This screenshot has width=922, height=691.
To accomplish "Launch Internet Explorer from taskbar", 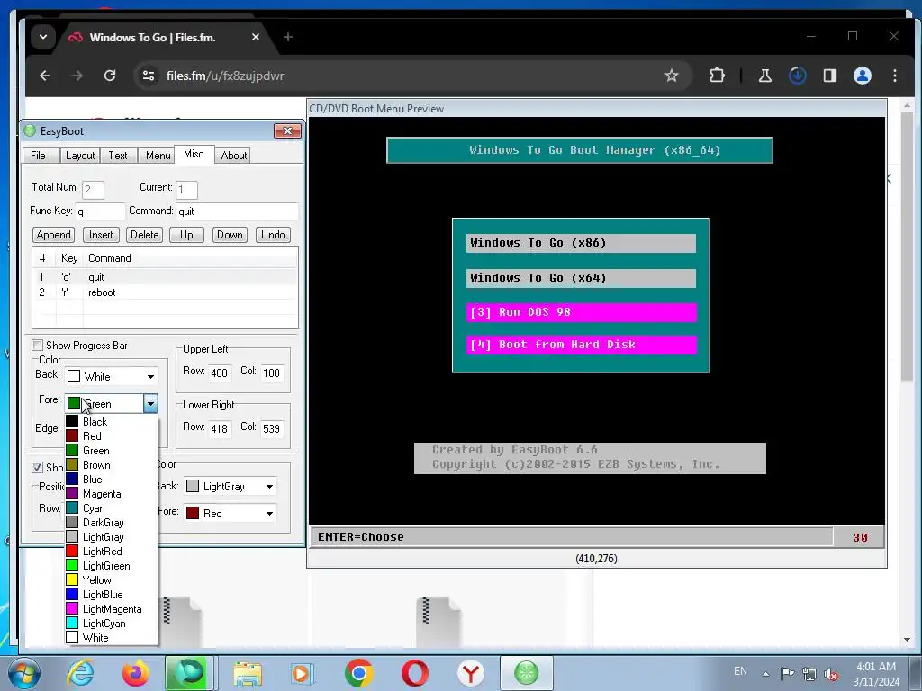I will click(80, 673).
